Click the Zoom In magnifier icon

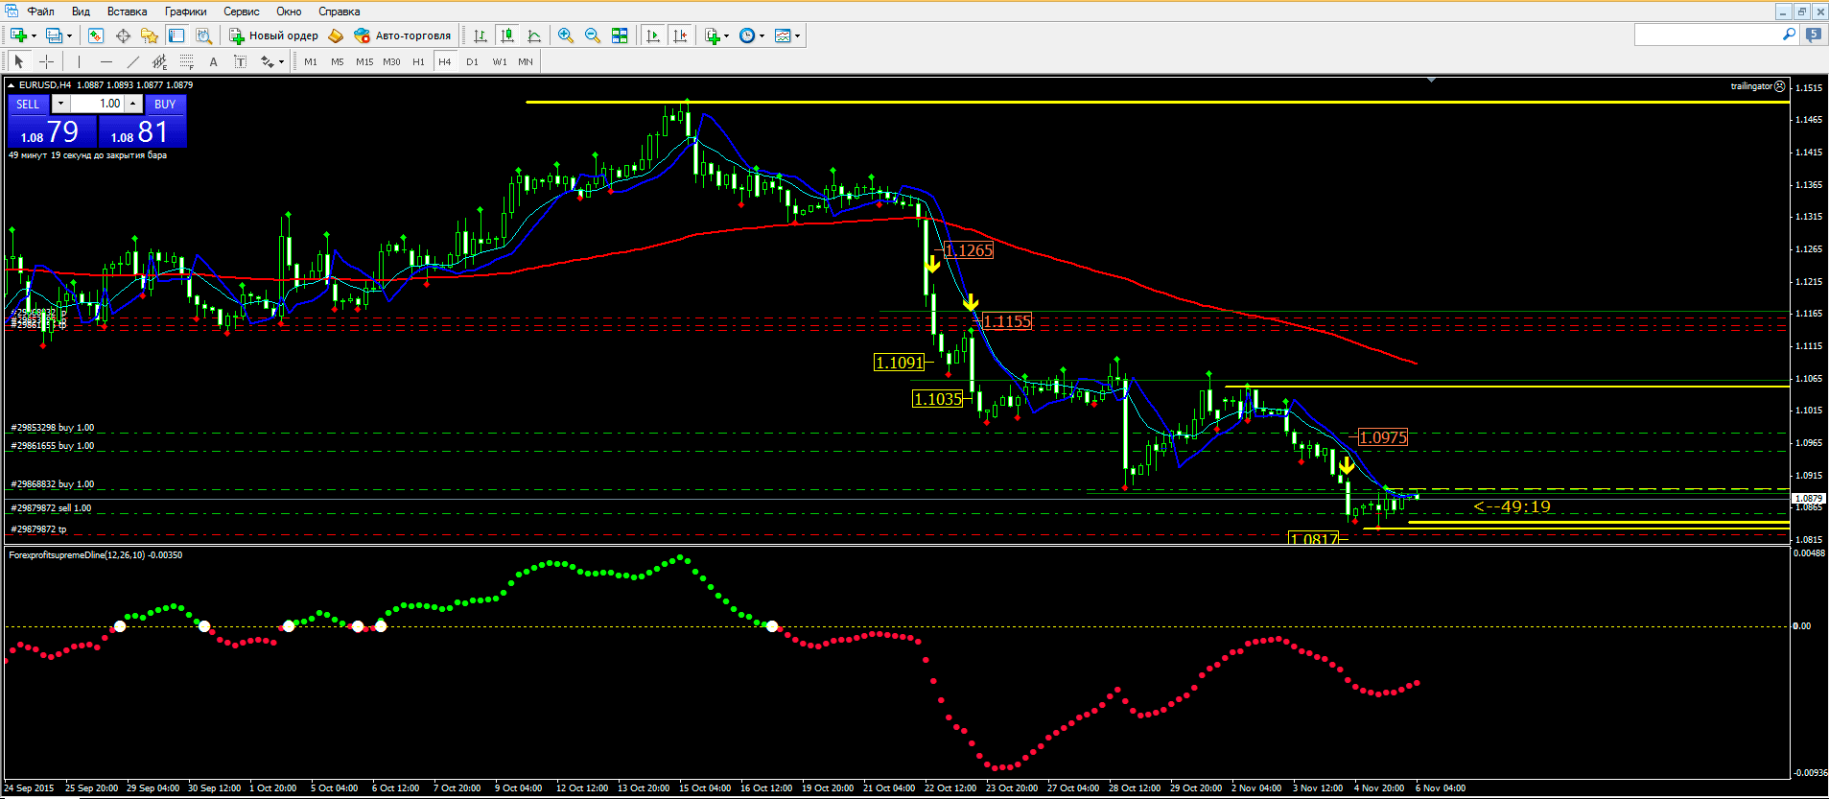pos(566,35)
